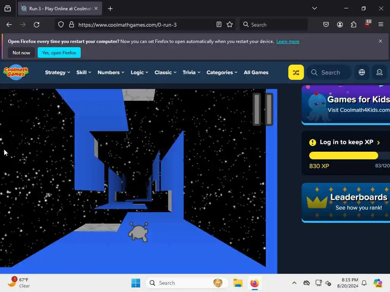Click the OneDrive cloud tray icon

pyautogui.click(x=307, y=283)
